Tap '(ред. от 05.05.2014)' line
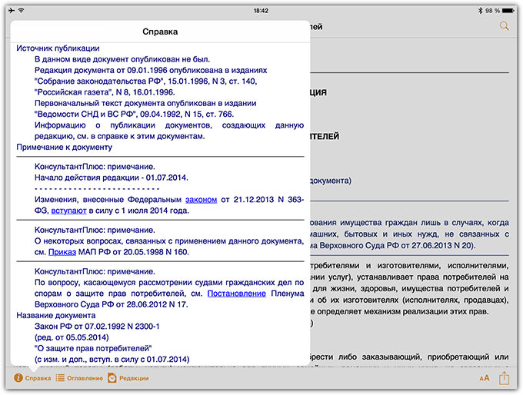 click(72, 337)
